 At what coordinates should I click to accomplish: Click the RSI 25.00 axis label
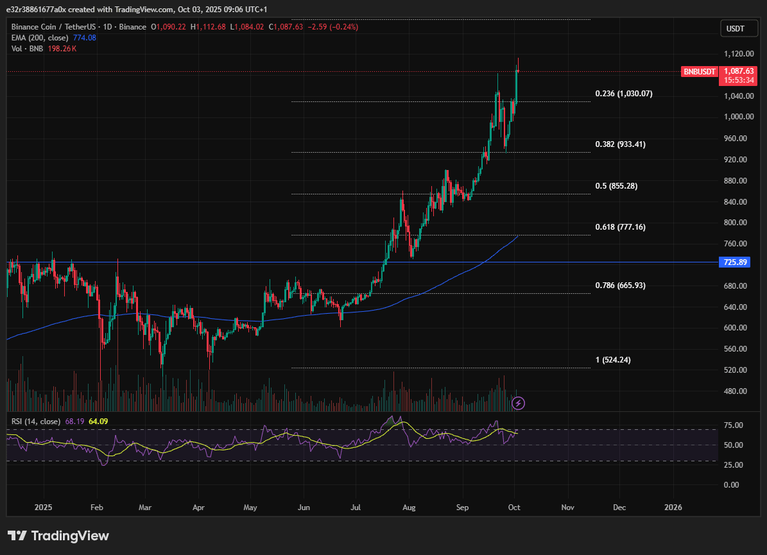click(x=733, y=465)
